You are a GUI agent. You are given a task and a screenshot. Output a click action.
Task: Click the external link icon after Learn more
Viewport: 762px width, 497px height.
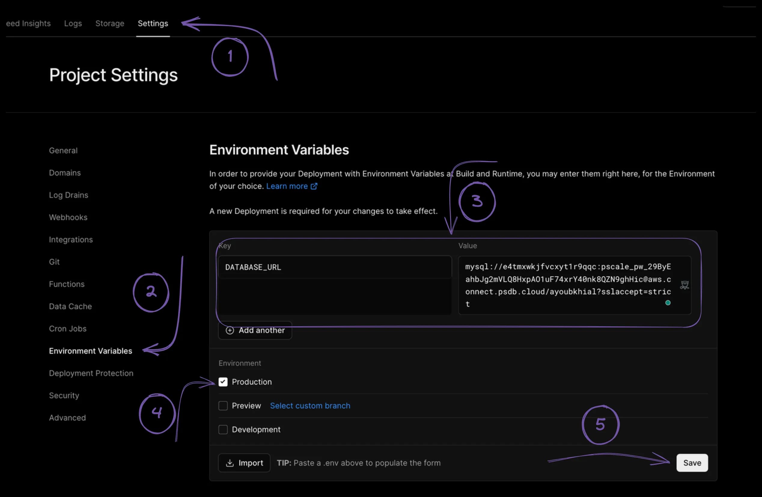[314, 186]
